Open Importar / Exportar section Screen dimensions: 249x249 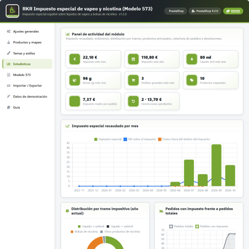[x=28, y=86]
